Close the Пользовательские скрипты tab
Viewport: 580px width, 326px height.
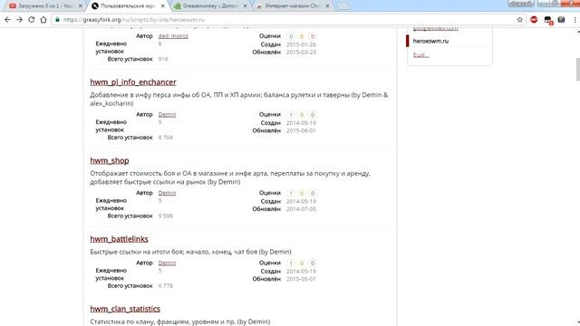[163, 6]
